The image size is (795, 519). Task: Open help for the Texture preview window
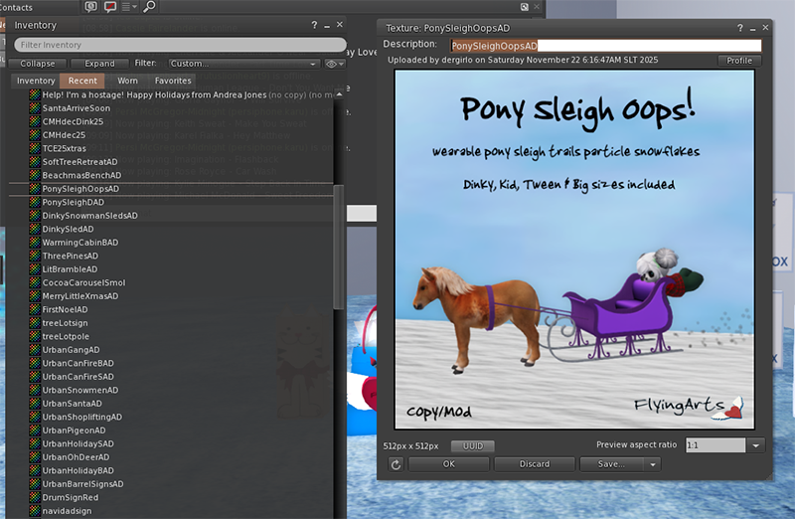740,30
